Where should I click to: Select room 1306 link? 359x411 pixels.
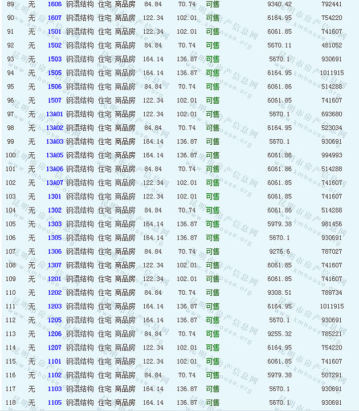55,251
